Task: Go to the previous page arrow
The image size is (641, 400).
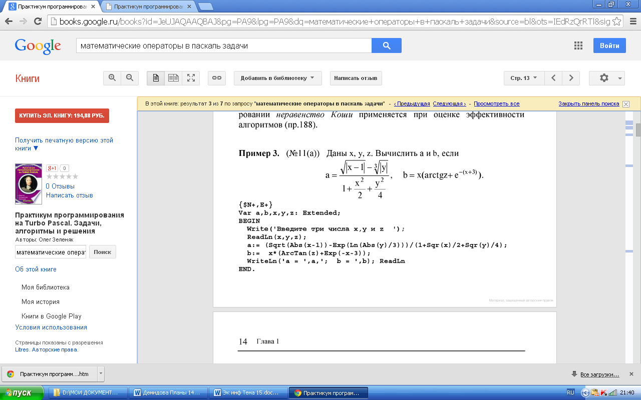Action: pyautogui.click(x=553, y=78)
